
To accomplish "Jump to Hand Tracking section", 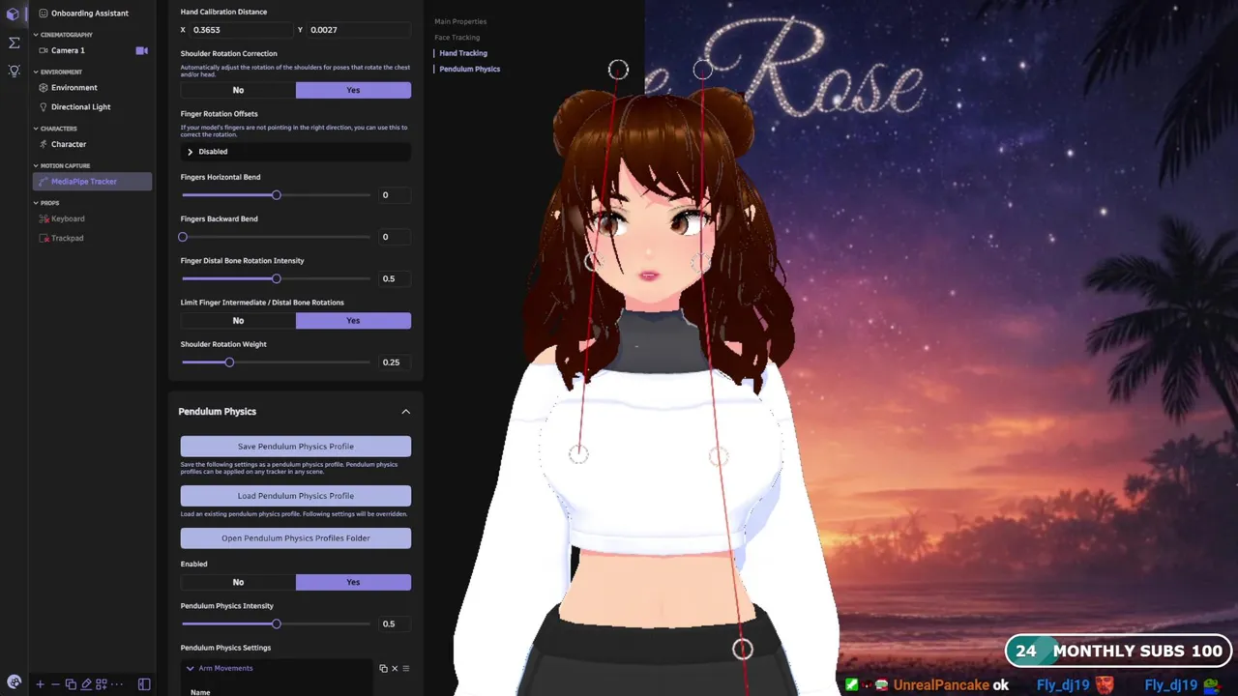I will (463, 53).
